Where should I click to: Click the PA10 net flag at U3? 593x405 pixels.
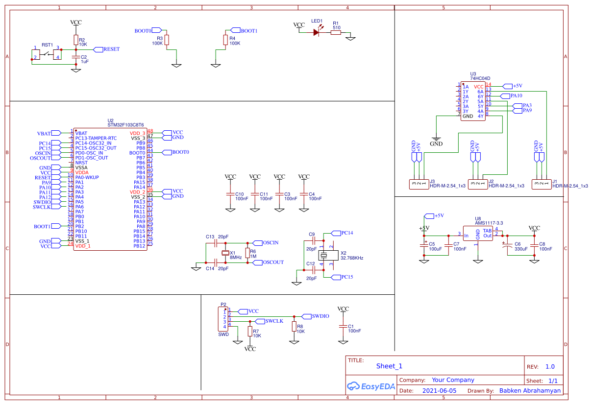coord(511,96)
